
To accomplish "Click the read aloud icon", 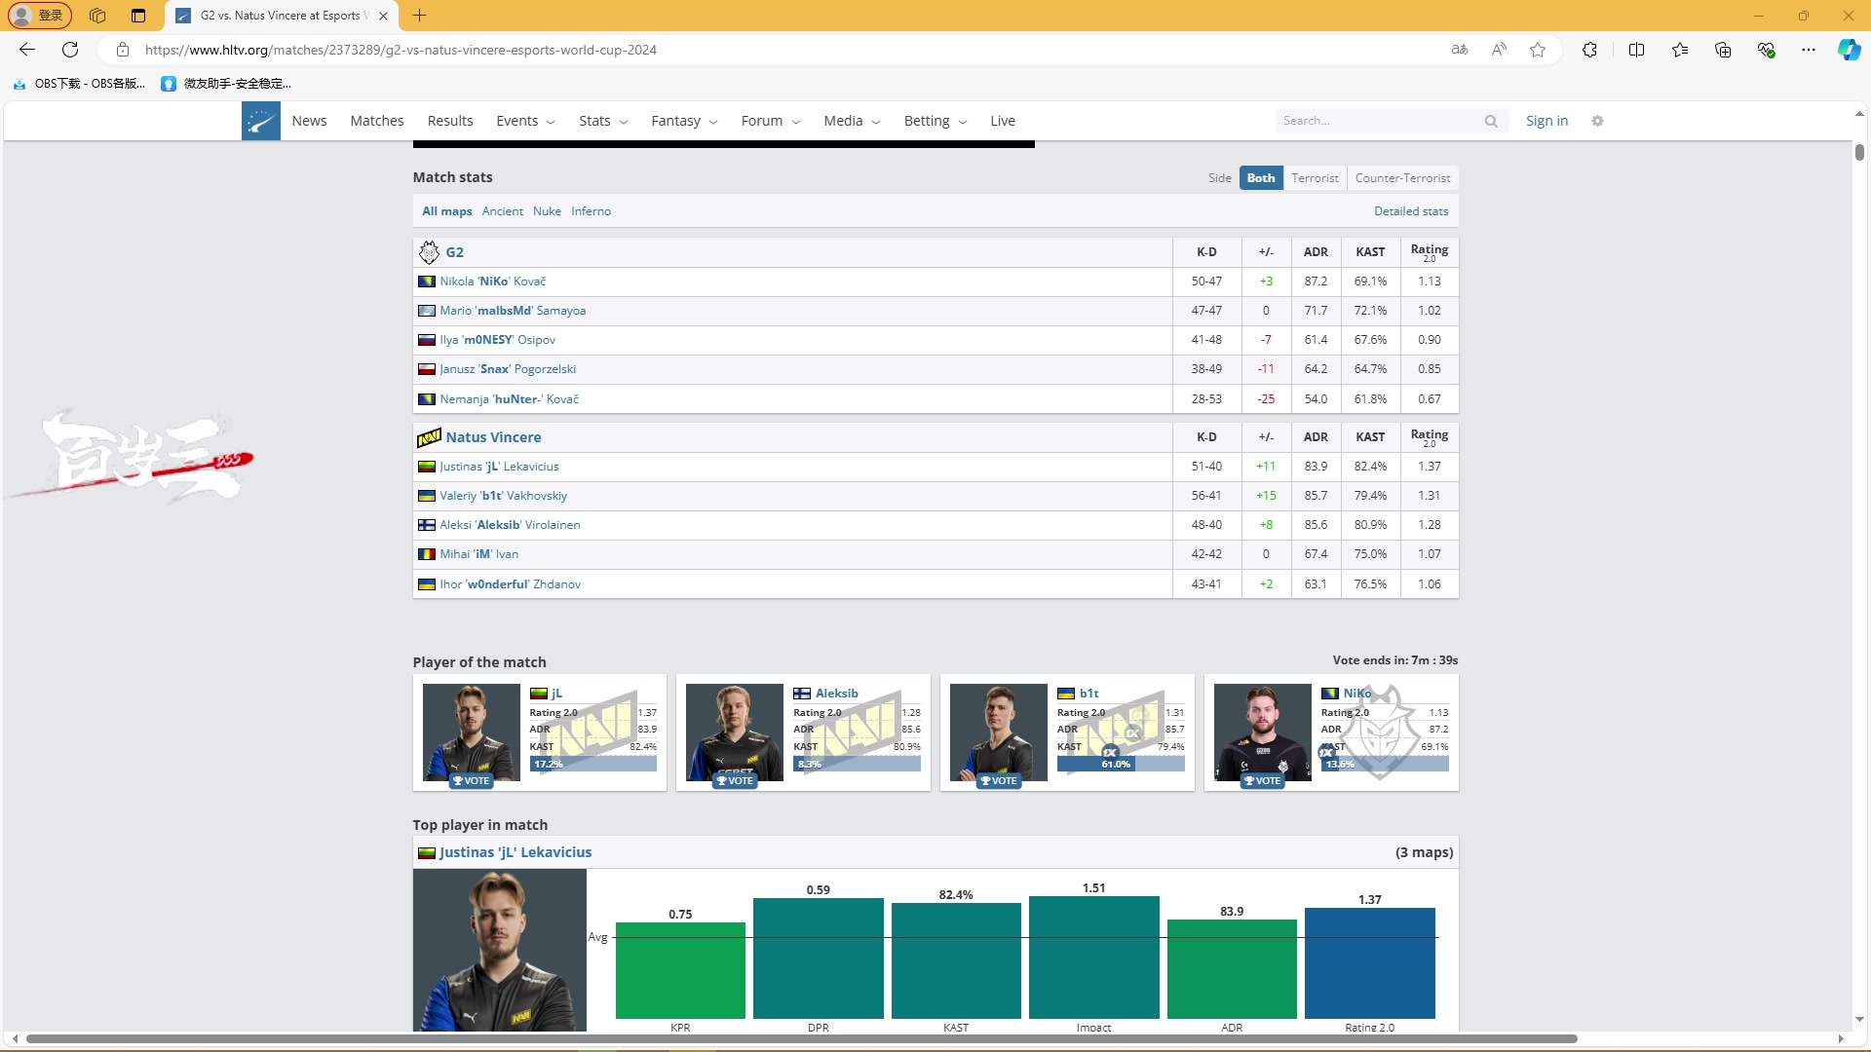I will point(1499,50).
